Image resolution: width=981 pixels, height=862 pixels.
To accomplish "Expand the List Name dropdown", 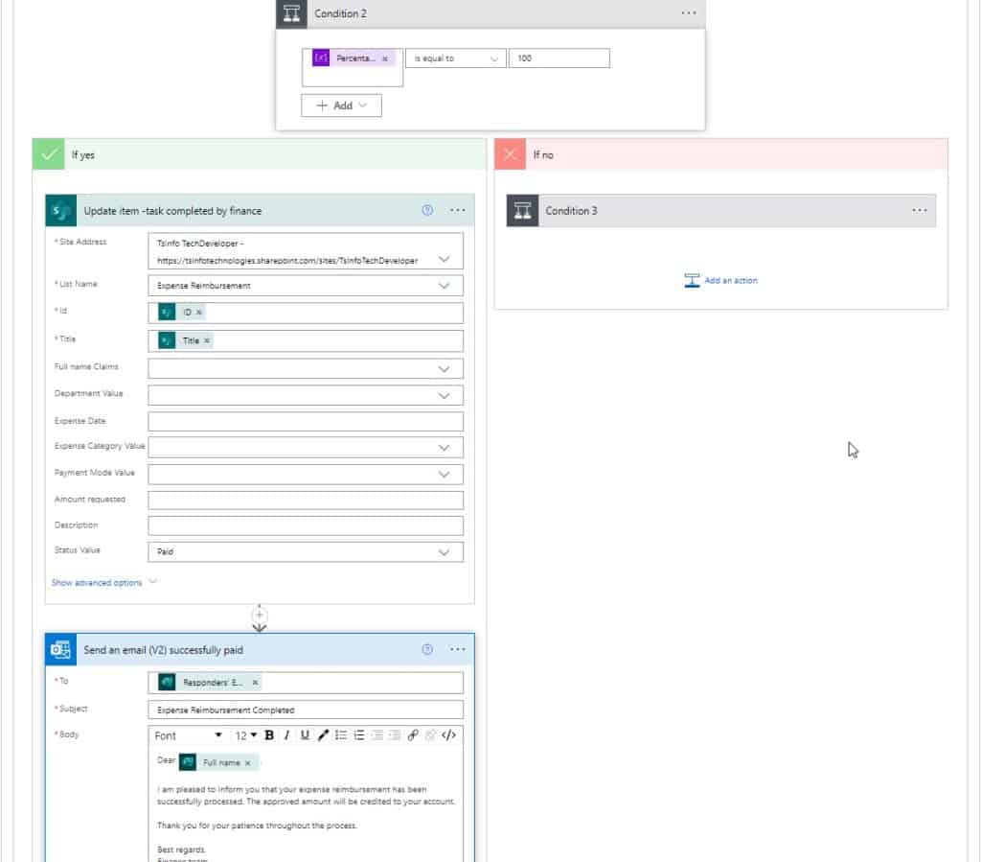I will point(444,286).
